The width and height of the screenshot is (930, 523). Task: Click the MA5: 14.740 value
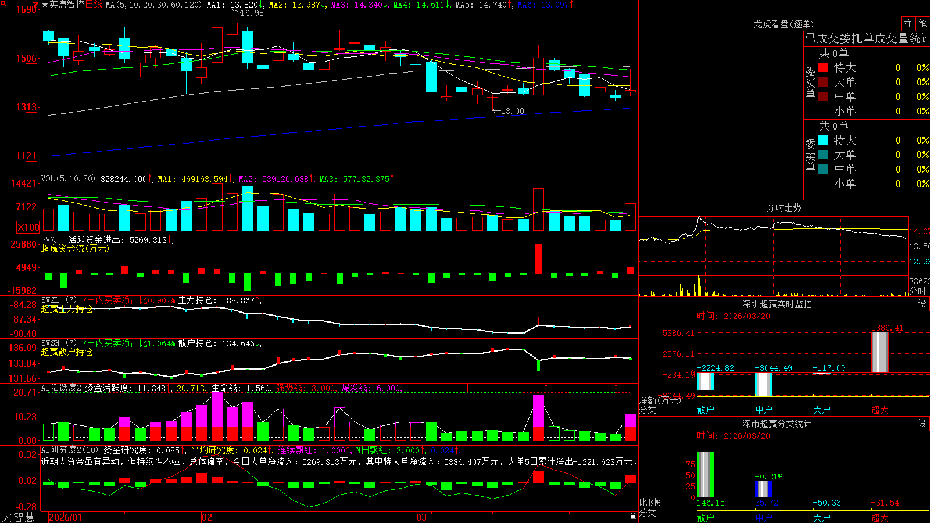click(x=484, y=5)
